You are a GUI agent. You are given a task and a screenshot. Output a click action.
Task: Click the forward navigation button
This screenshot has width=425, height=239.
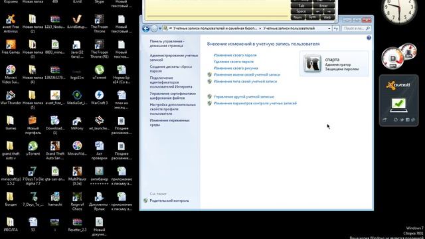pos(153,29)
